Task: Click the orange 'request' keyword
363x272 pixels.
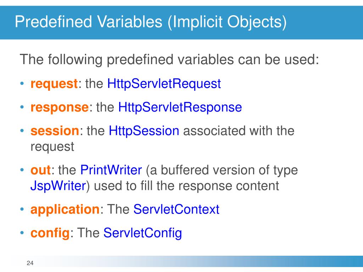Action: coord(54,84)
